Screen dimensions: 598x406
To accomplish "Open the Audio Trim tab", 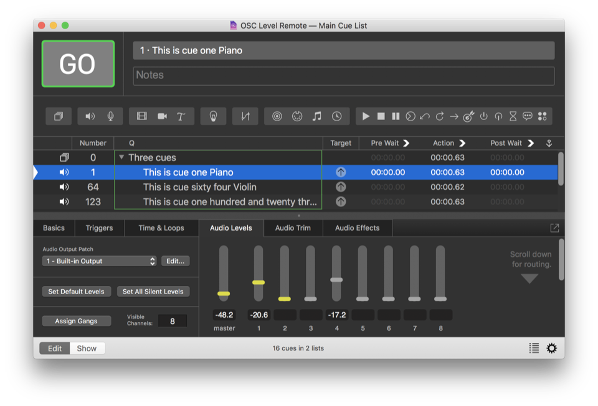I will (293, 228).
